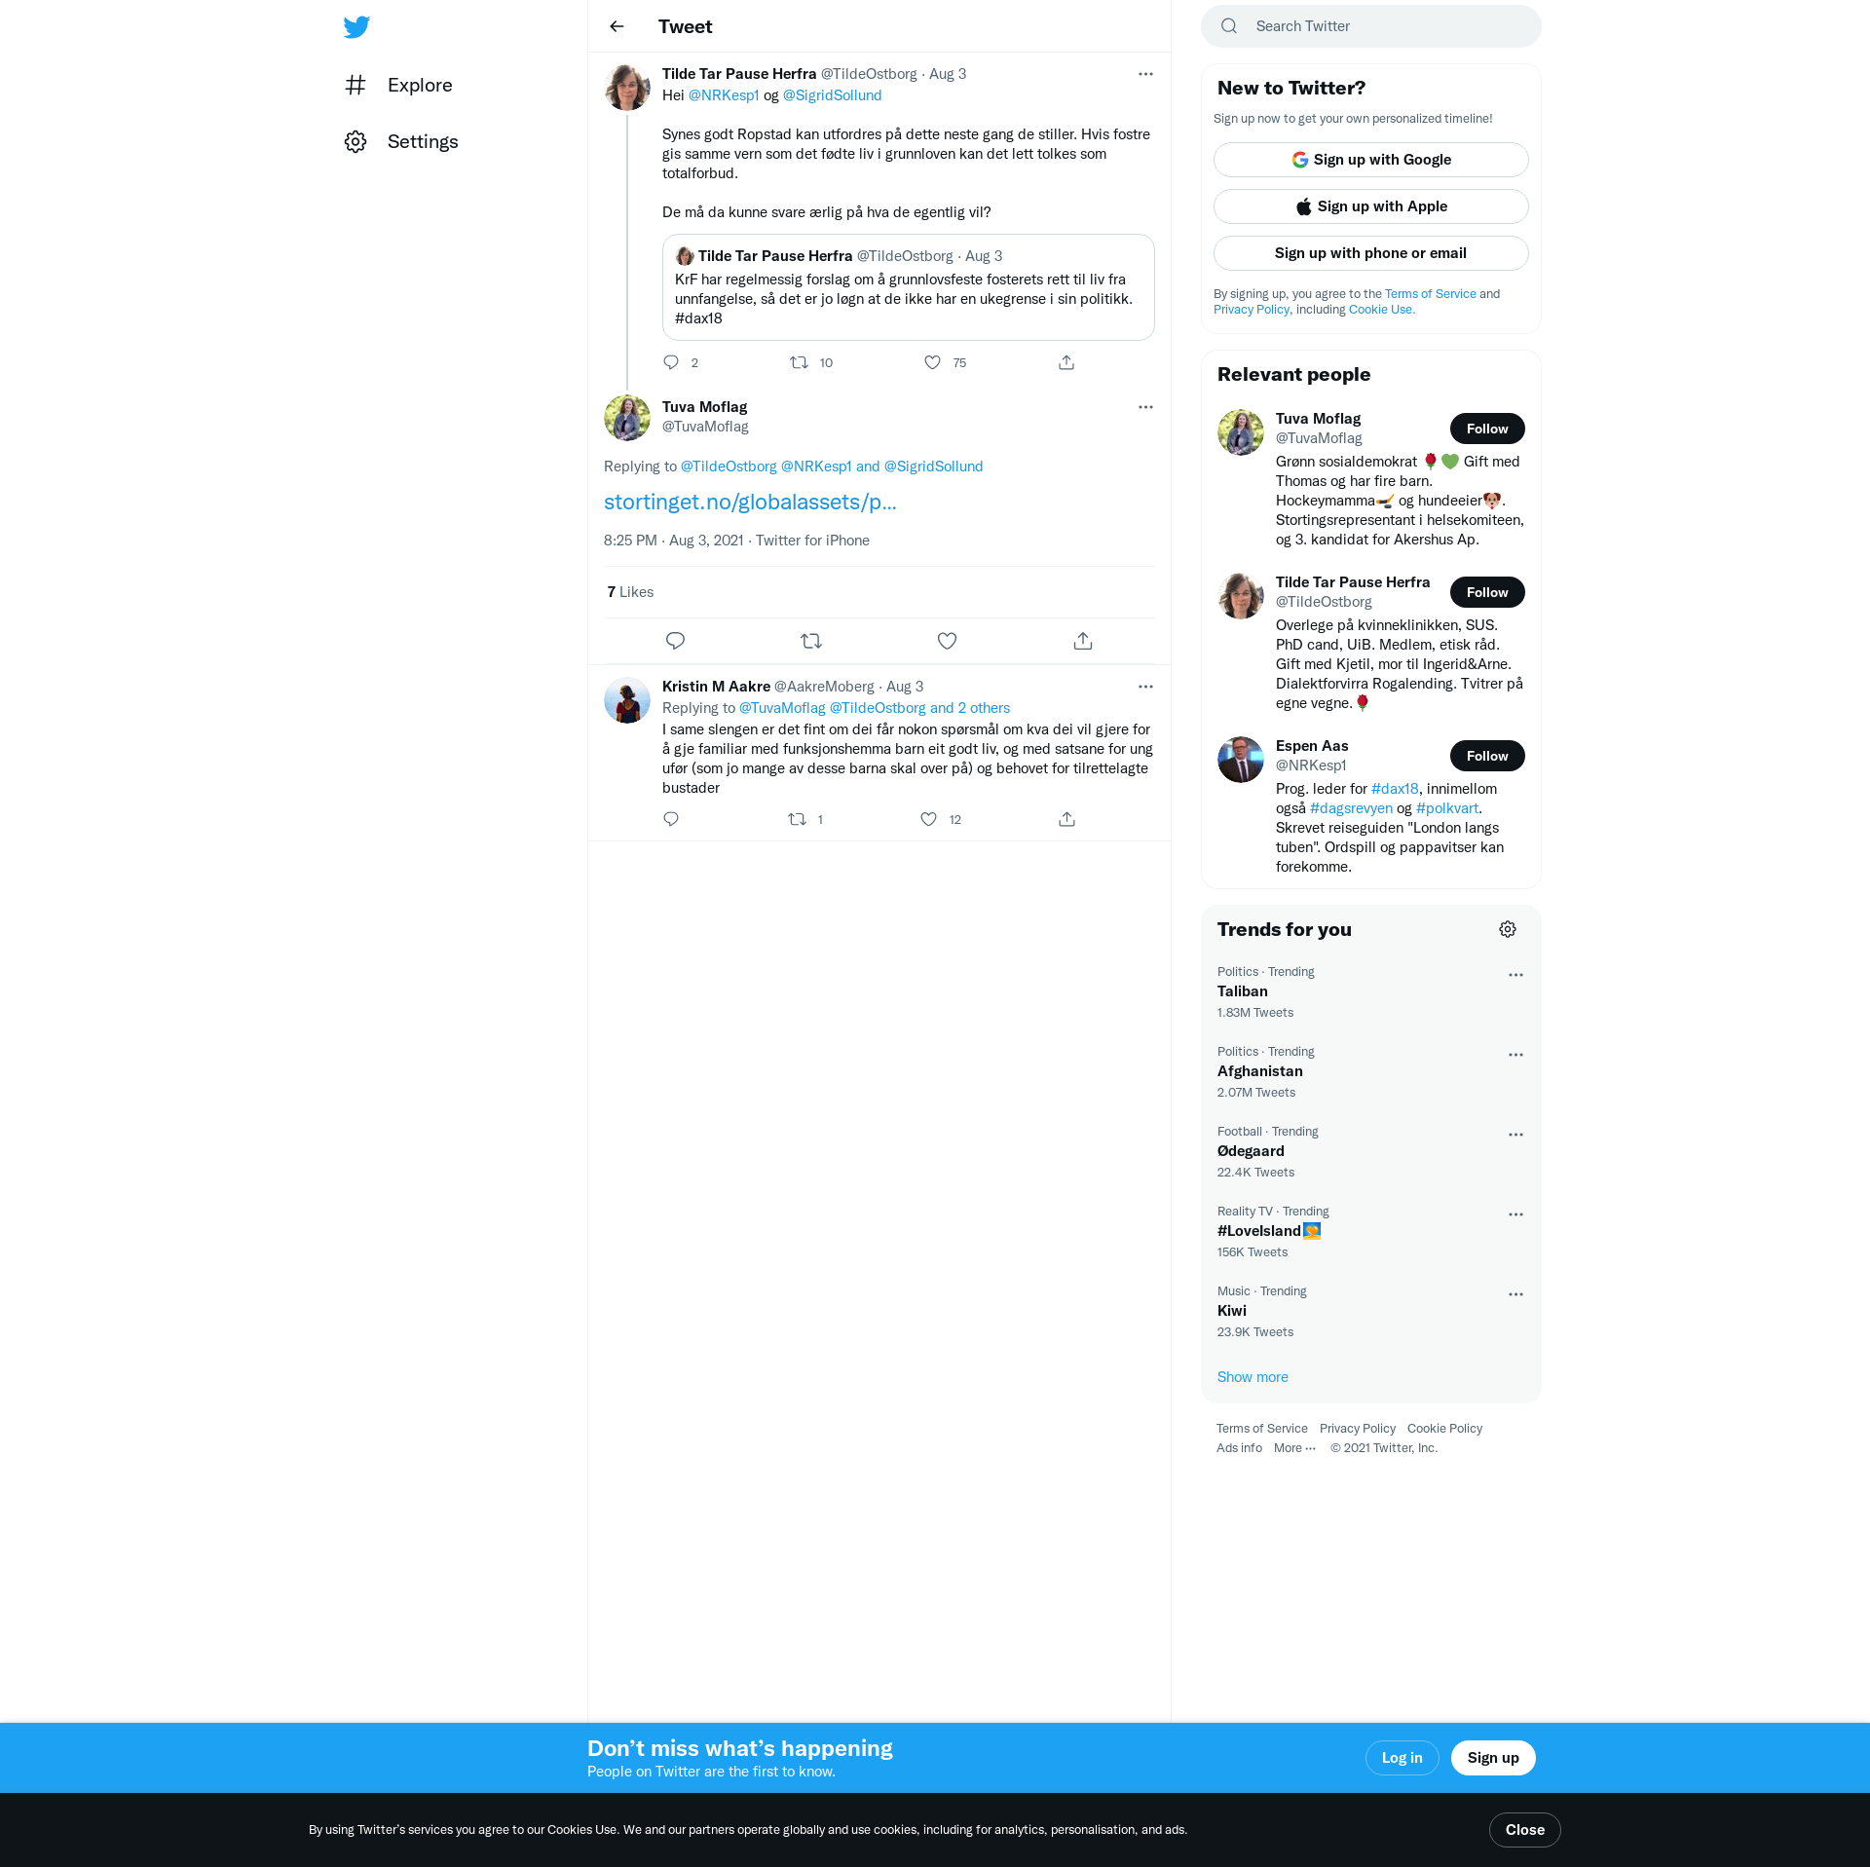Open Settings from the sidebar
This screenshot has width=1870, height=1867.
point(401,141)
